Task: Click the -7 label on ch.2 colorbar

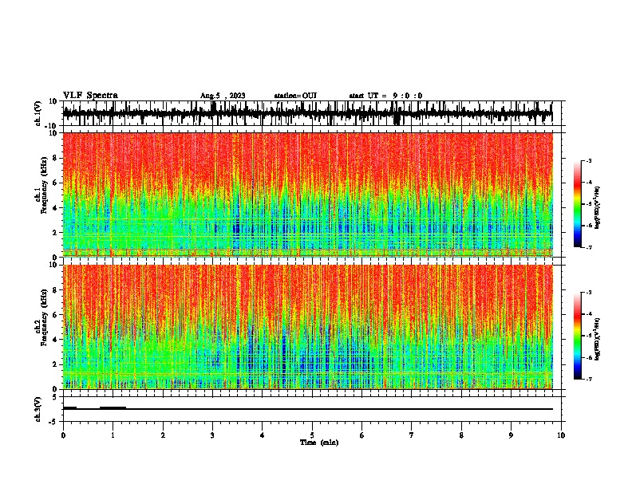Action: pyautogui.click(x=588, y=379)
